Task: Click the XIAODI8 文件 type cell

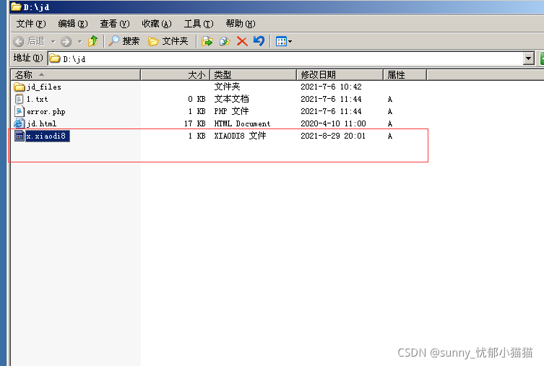Action: tap(240, 136)
